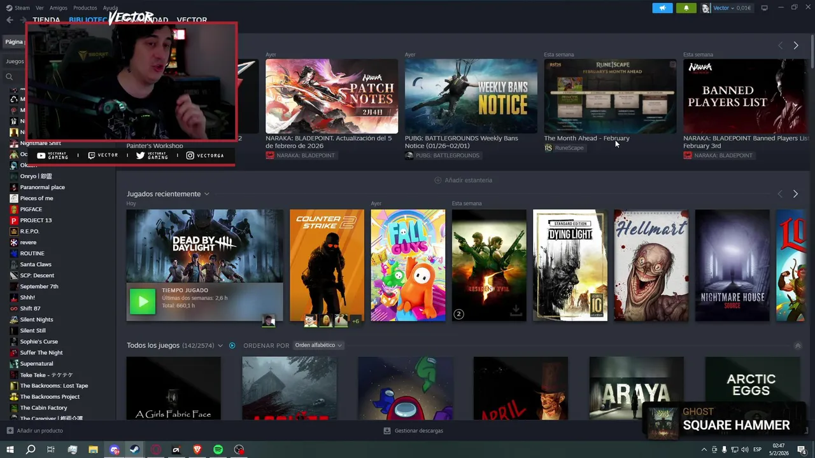Open the Productos menu
Screen dimensions: 815x458
coord(85,8)
